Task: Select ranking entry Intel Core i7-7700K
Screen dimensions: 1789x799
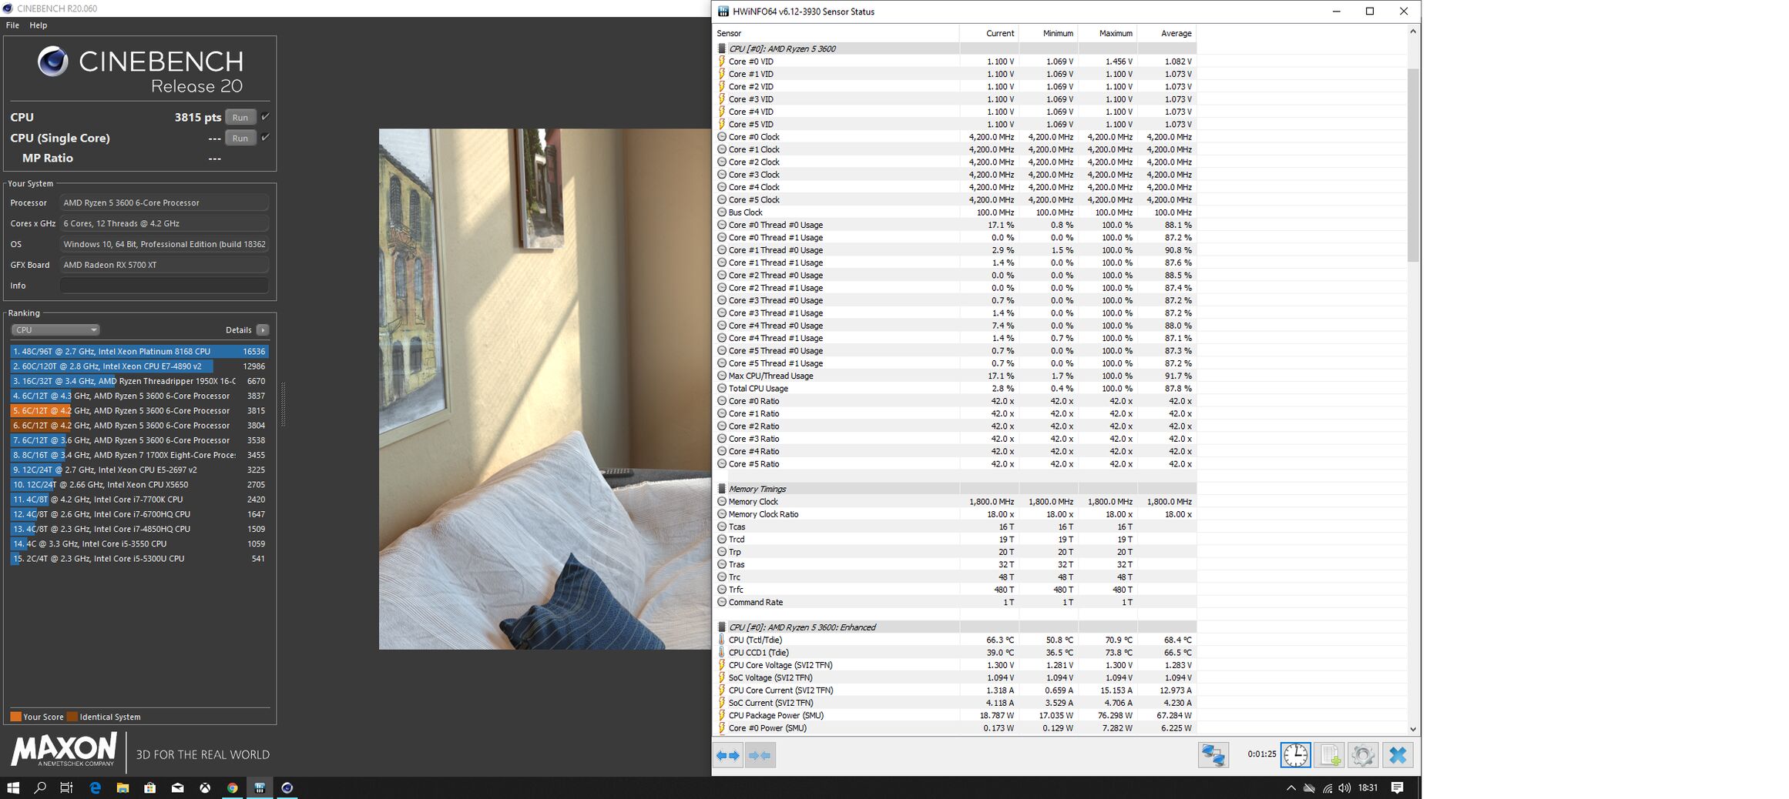Action: 139,500
